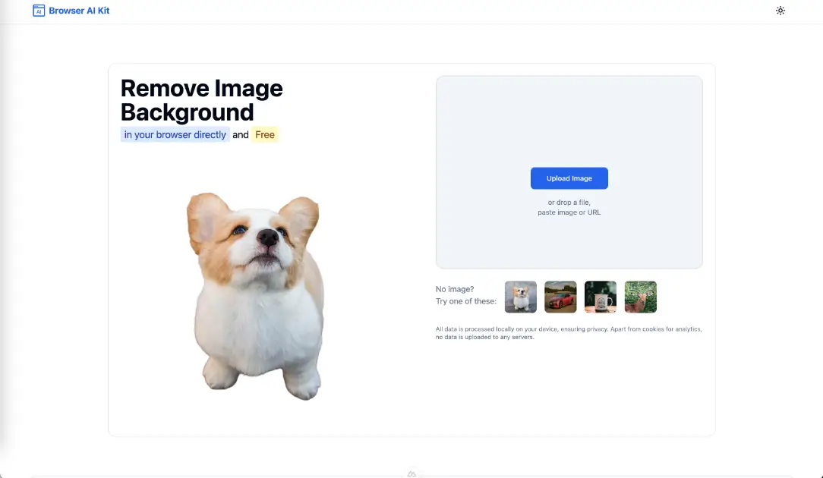Click the 'paste image or URL' text
Screen dimensions: 823x478
pos(569,212)
